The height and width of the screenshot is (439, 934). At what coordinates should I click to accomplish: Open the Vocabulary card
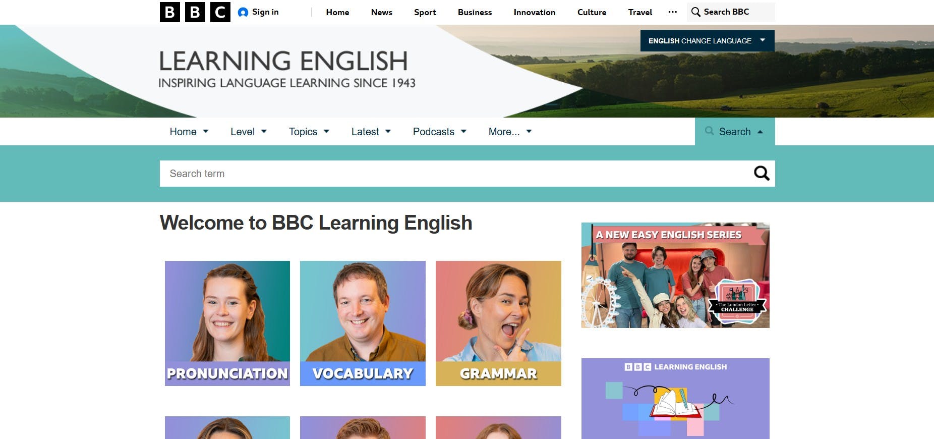pyautogui.click(x=363, y=323)
